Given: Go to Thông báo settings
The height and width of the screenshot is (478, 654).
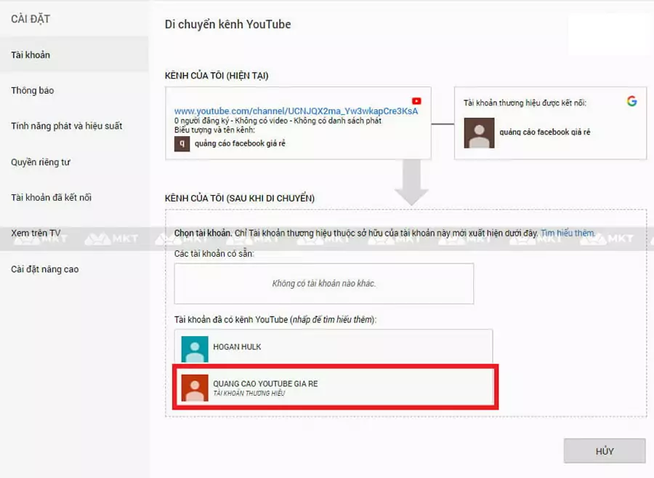Looking at the screenshot, I should (x=33, y=91).
